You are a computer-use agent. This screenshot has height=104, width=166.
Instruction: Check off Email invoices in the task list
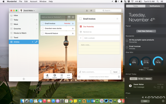point(43,23)
